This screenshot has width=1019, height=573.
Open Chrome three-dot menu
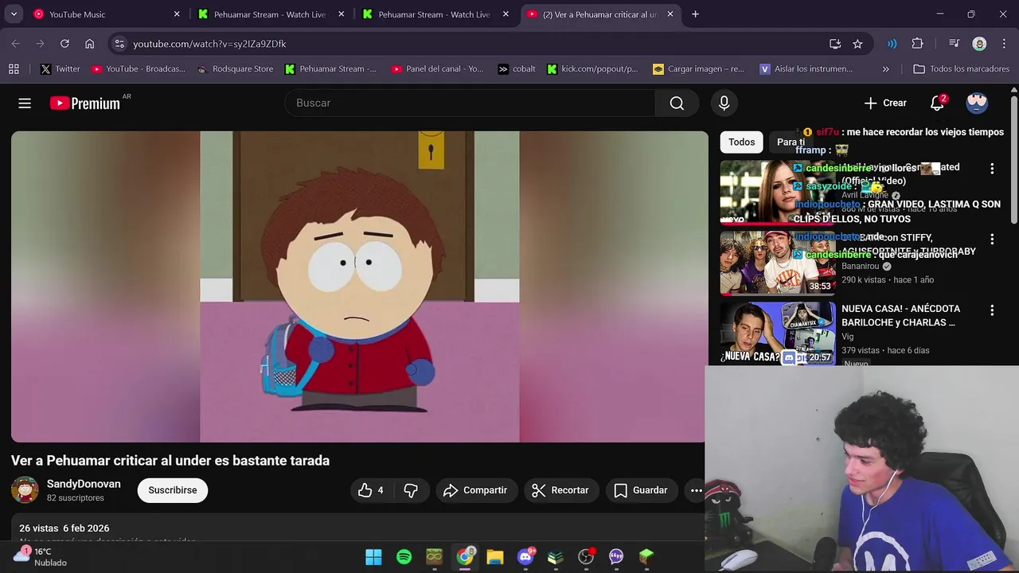point(1003,44)
